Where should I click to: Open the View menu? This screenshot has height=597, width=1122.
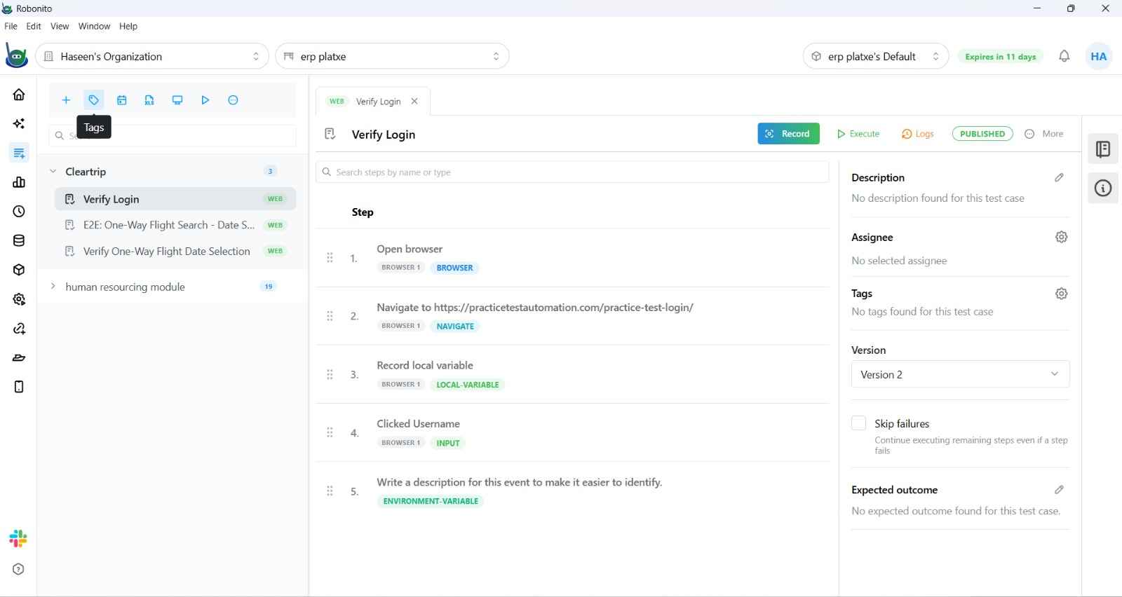pos(60,26)
